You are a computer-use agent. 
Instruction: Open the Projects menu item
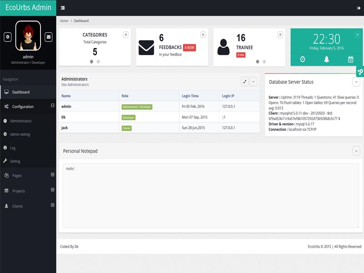[x=28, y=191]
